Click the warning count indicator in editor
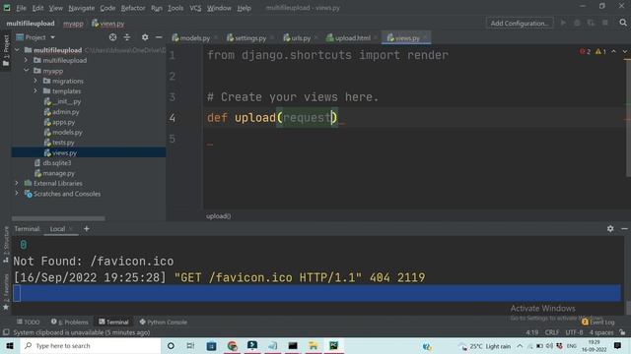This screenshot has width=631, height=354. pos(600,52)
